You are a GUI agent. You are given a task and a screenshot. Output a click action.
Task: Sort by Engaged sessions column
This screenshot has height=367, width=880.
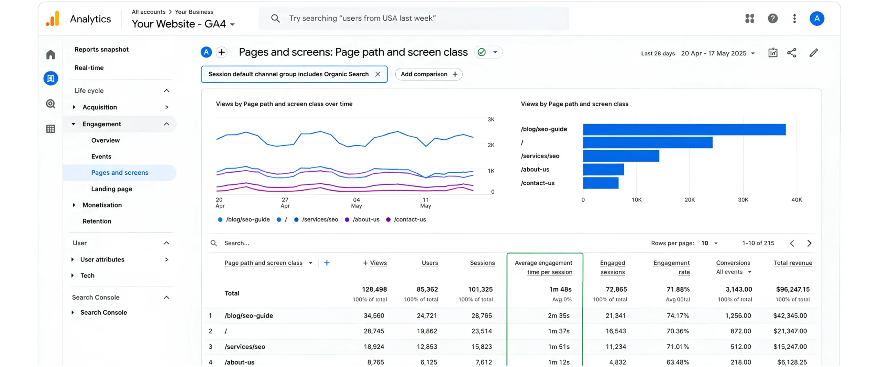click(x=612, y=267)
